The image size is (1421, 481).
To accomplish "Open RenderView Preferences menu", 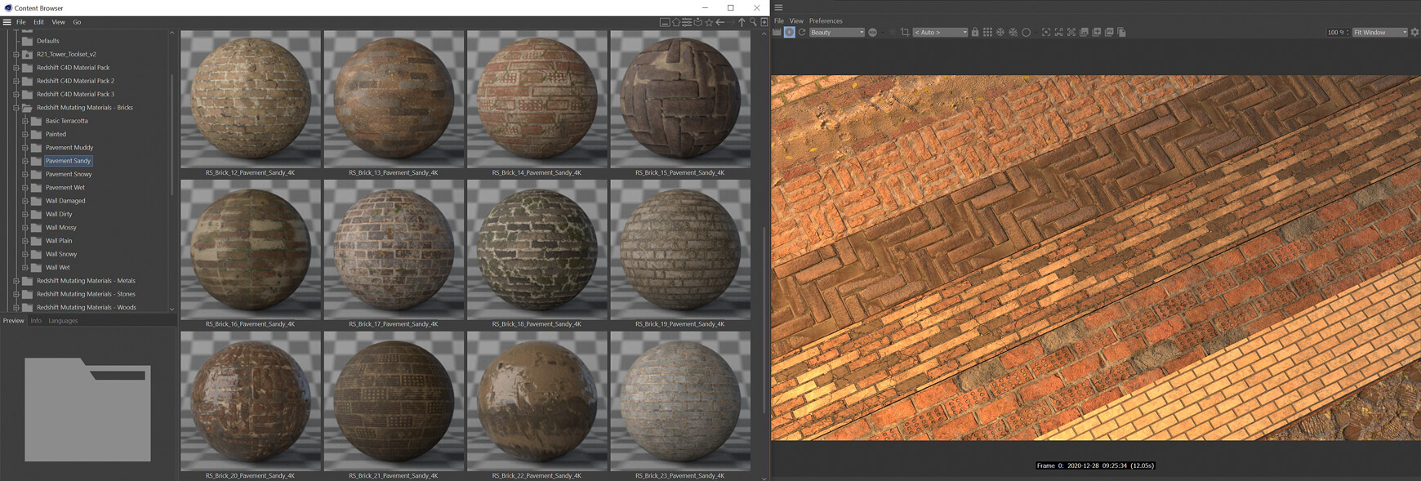I will (826, 21).
